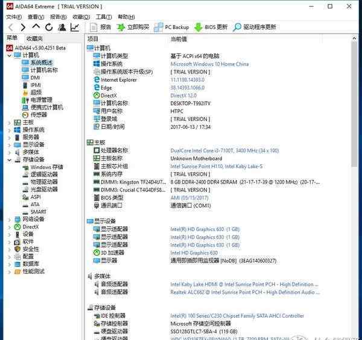Open the Microsoft Windows 10 Home China link
This screenshot has height=340, width=362.
(209, 64)
